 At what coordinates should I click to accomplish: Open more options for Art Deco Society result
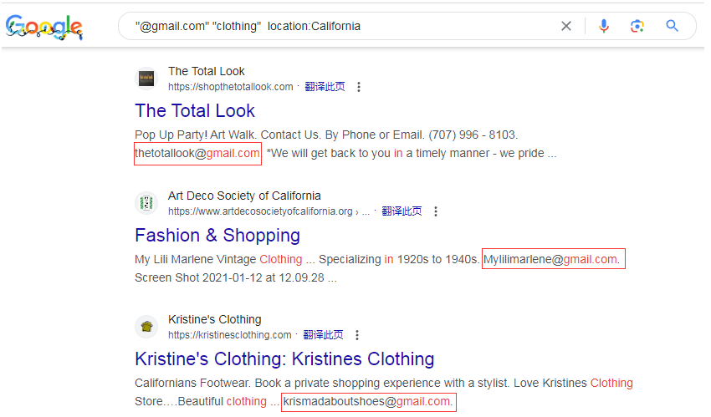(x=436, y=211)
